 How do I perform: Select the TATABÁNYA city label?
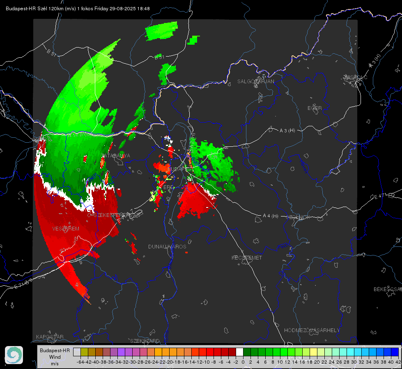click(116, 155)
